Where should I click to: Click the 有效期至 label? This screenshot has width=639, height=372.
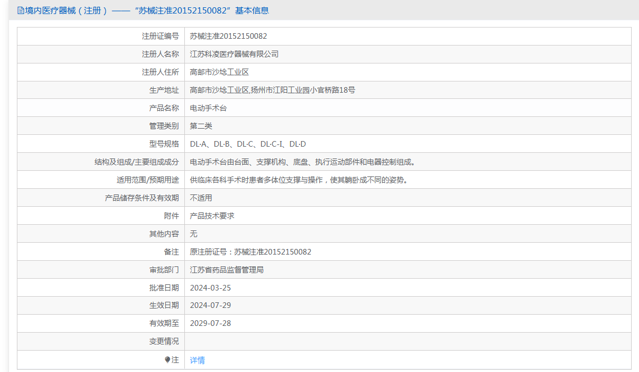(x=164, y=323)
